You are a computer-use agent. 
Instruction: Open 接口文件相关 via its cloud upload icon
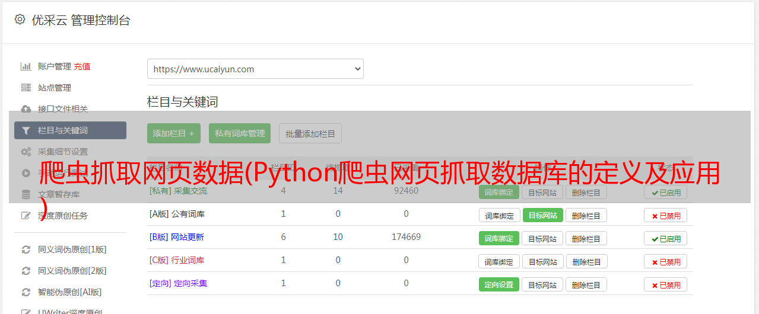(26, 109)
